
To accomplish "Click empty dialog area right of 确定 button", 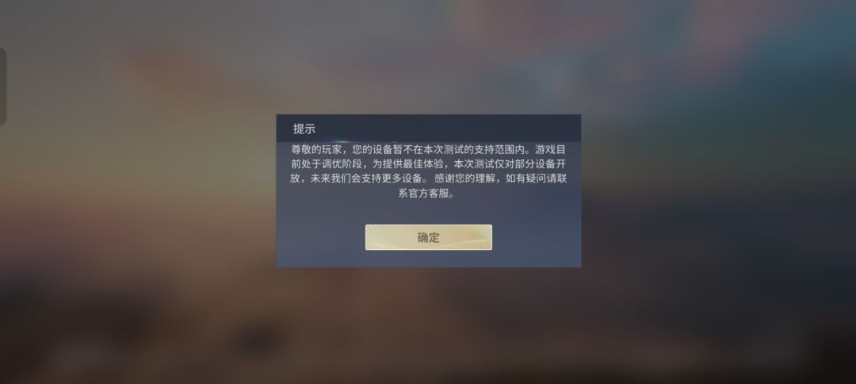I will 537,237.
